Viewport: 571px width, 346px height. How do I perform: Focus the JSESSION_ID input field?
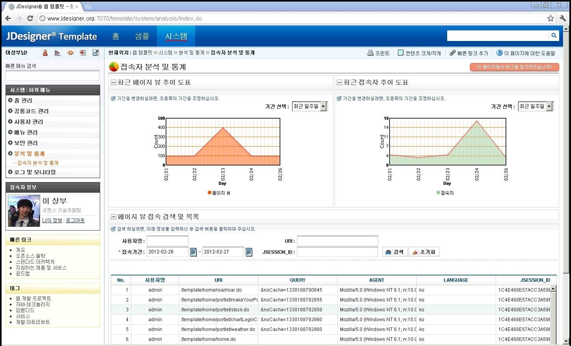click(338, 252)
